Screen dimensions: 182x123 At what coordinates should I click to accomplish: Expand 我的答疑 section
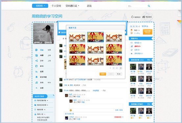tap(45, 109)
